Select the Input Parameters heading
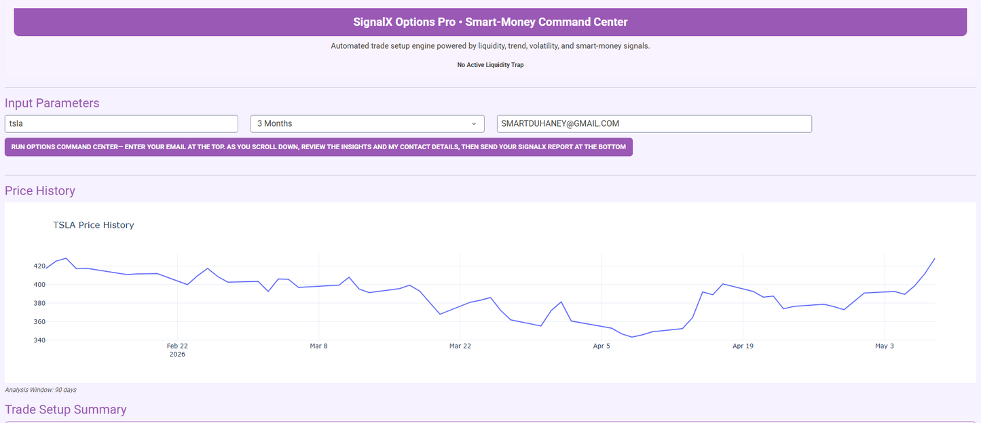The height and width of the screenshot is (423, 981). click(x=52, y=103)
